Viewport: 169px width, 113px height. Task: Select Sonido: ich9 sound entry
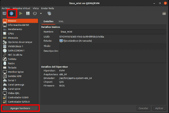(x=20, y=76)
